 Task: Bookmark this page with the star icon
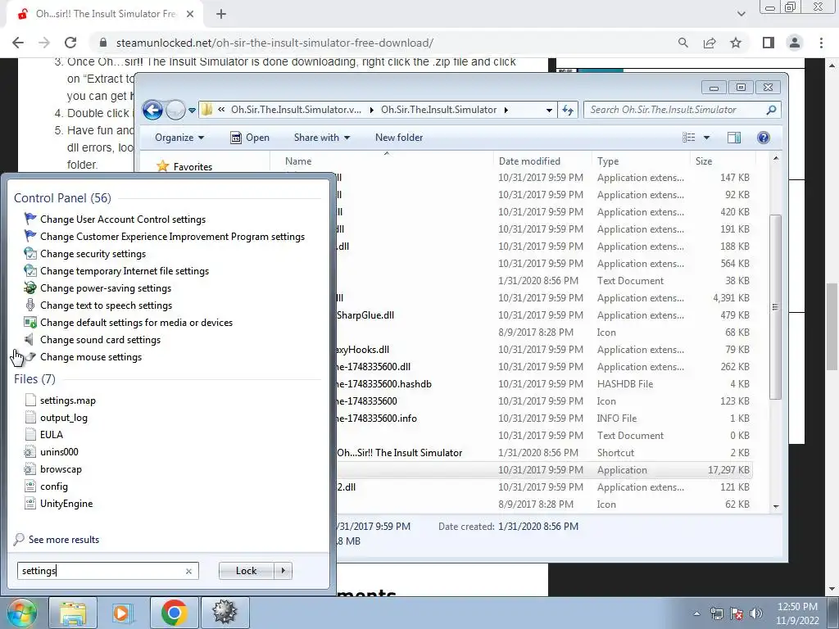point(736,43)
